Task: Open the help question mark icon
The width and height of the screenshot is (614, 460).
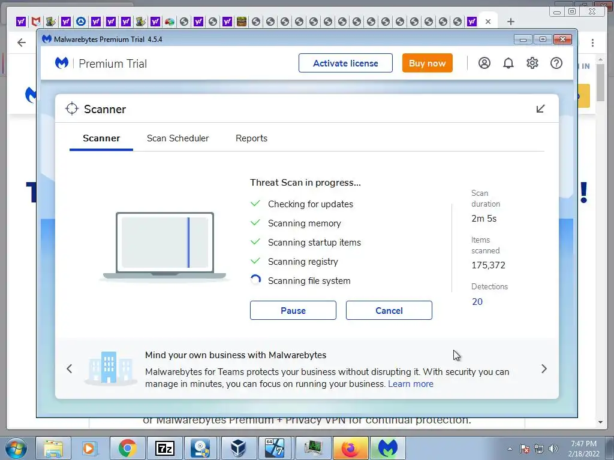Action: click(x=556, y=63)
